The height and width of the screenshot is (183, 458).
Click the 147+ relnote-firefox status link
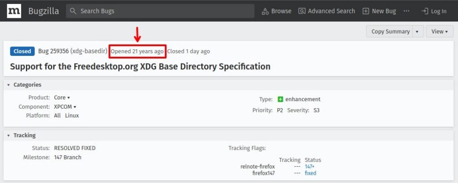point(310,166)
